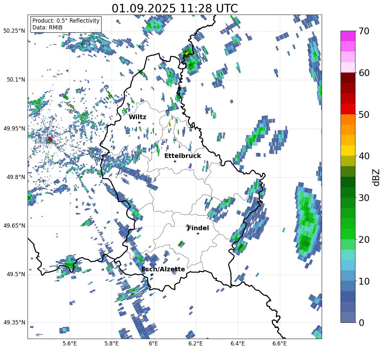Click the 49.5°N latitude label
Screen dimensions: 384x350
[x=16, y=274]
